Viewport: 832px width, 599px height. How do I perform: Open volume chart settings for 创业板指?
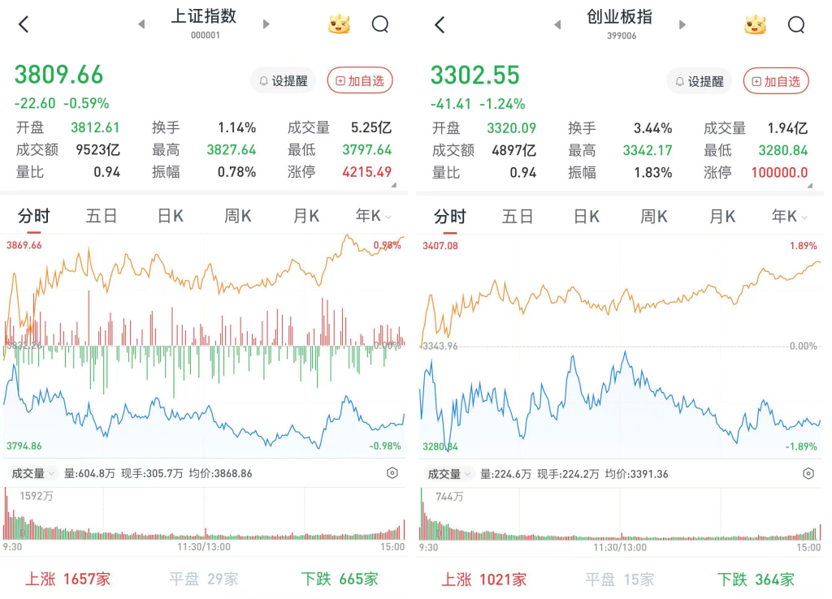[808, 473]
